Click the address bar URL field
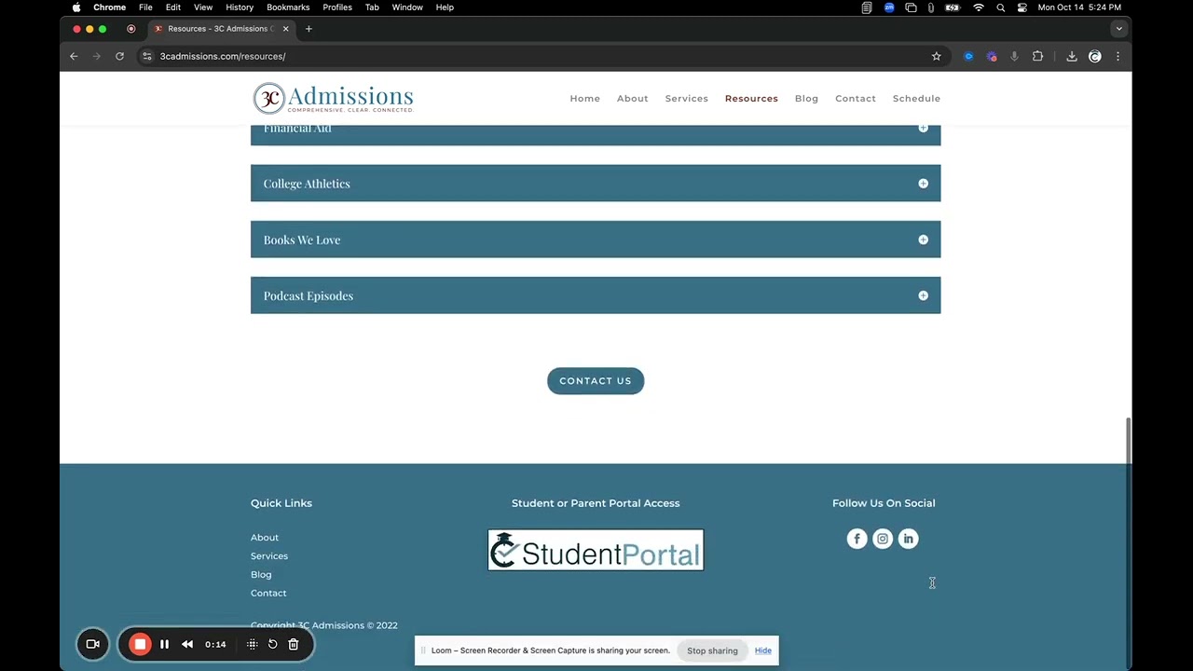The width and height of the screenshot is (1193, 671). click(x=541, y=56)
